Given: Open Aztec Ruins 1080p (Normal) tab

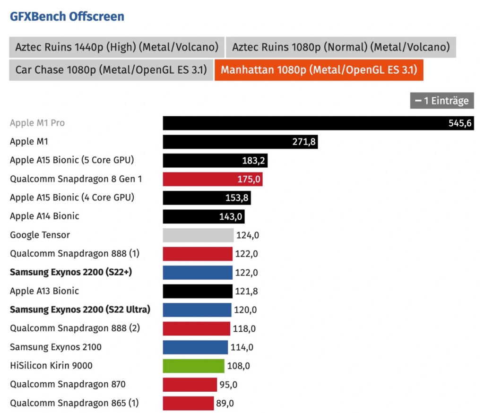Looking at the screenshot, I should coord(341,47).
